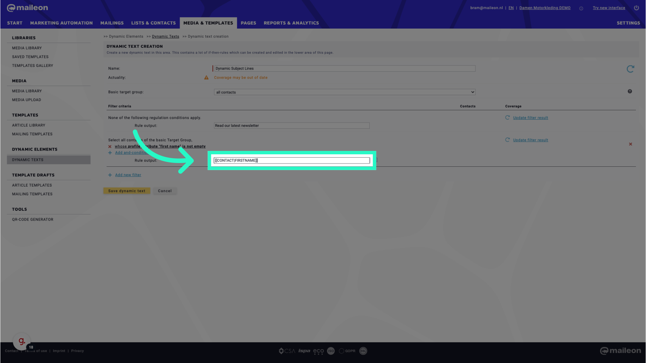Image resolution: width=646 pixels, height=363 pixels.
Task: Delete the filter with the right-side red X
Action: (x=631, y=144)
